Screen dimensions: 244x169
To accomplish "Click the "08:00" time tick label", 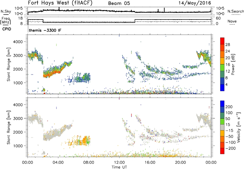I will (89, 163).
